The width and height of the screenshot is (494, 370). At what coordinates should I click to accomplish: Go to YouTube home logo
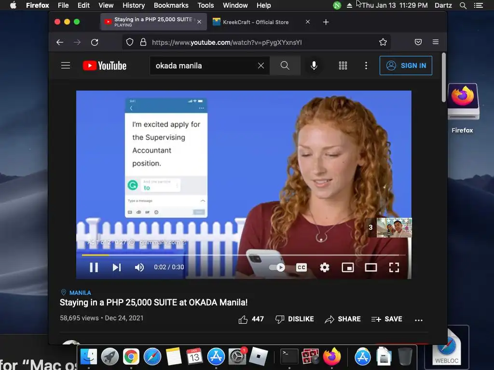pyautogui.click(x=105, y=66)
